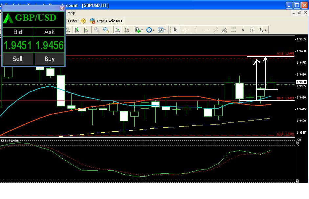The height and width of the screenshot is (199, 309).
Task: Draw a vertical line tool
Action: [x=197, y=30]
